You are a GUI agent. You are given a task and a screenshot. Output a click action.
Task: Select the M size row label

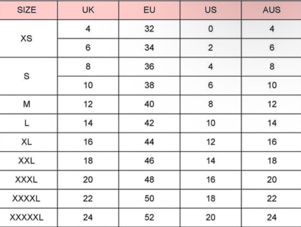26,104
